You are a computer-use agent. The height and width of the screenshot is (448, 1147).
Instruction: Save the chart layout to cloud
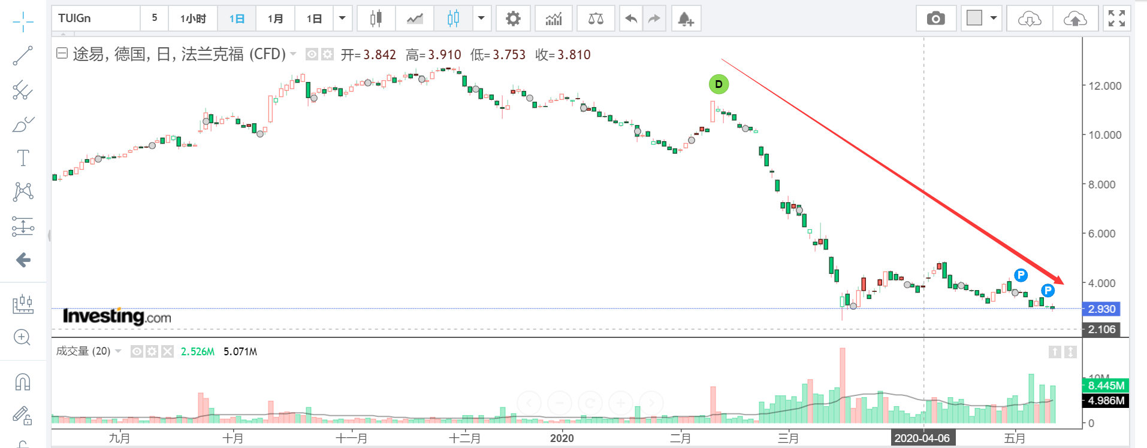(1075, 19)
